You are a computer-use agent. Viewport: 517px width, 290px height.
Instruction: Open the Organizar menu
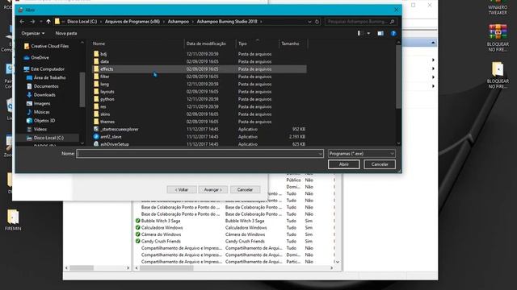click(x=33, y=33)
